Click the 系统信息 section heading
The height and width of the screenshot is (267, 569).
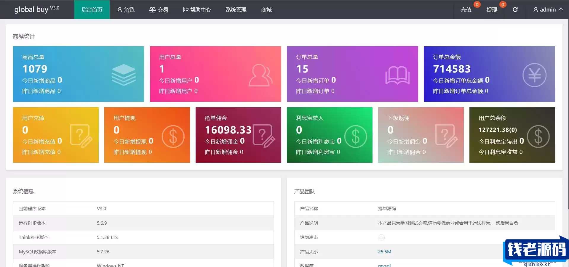pyautogui.click(x=23, y=191)
